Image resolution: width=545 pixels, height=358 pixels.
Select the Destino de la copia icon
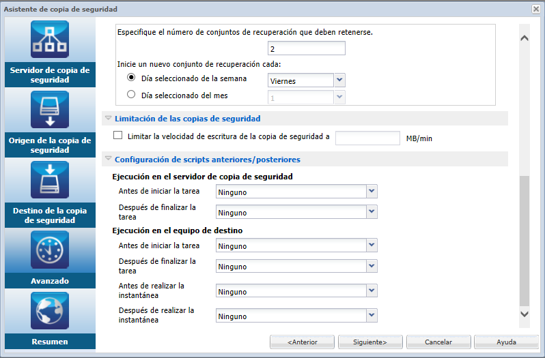(x=50, y=180)
